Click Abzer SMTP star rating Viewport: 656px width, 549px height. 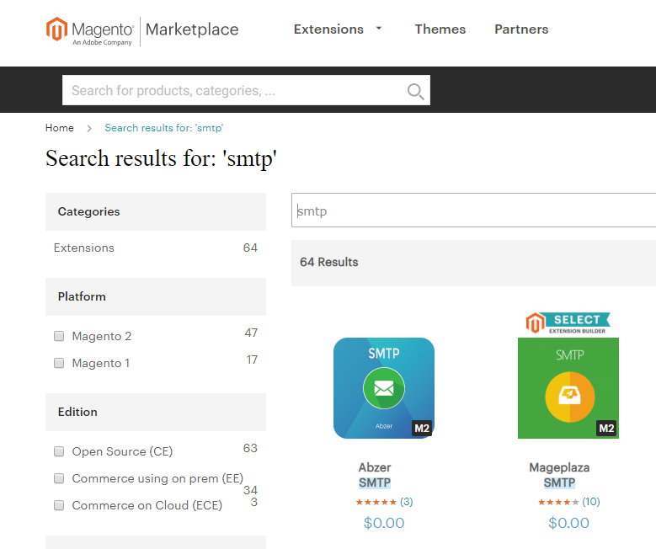point(376,502)
